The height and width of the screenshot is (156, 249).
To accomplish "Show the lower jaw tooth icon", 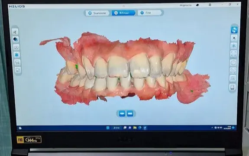I will [x=18, y=70].
